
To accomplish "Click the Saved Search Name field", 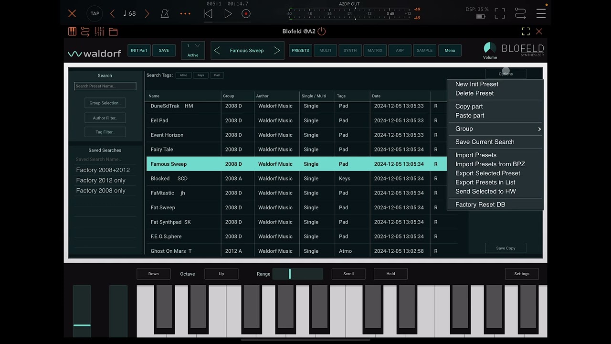I will click(x=105, y=160).
